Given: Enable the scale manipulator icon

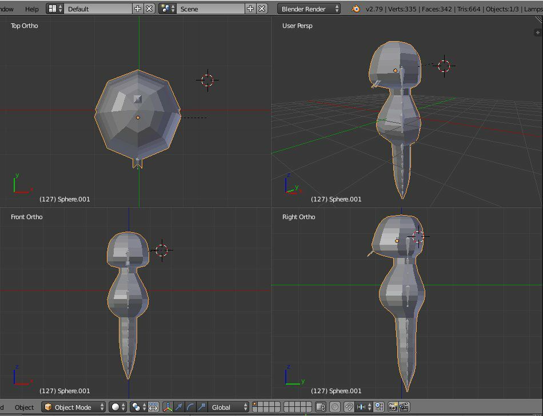Looking at the screenshot, I should [x=202, y=407].
